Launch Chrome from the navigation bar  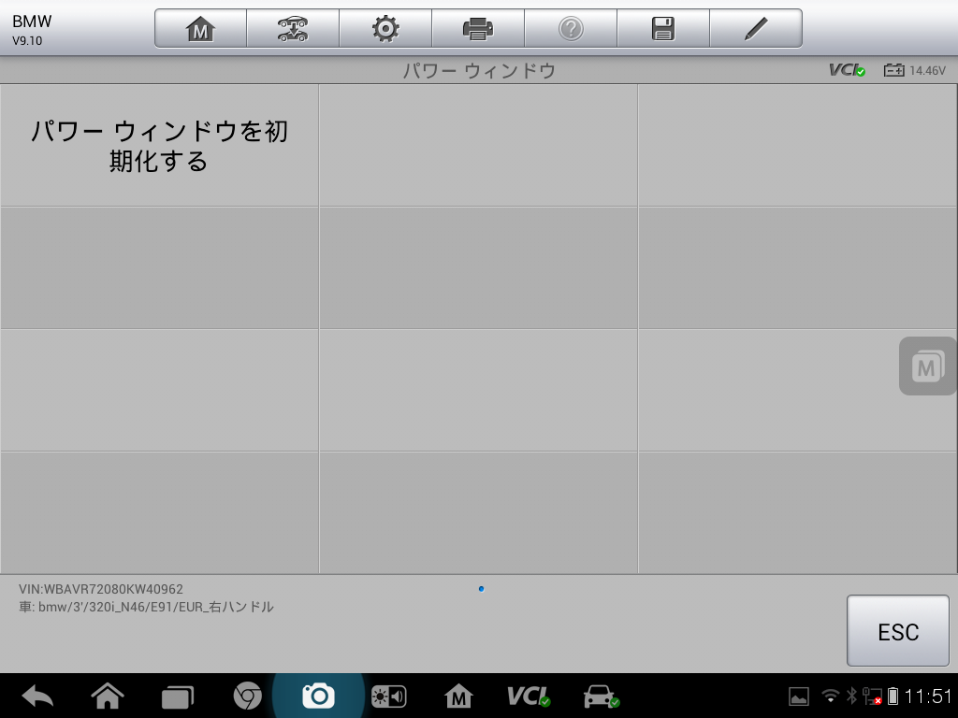click(x=248, y=696)
